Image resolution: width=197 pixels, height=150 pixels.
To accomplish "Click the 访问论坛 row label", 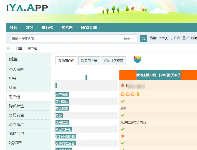I will click(x=62, y=101).
